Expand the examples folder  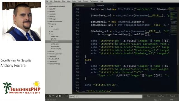[48, 14]
